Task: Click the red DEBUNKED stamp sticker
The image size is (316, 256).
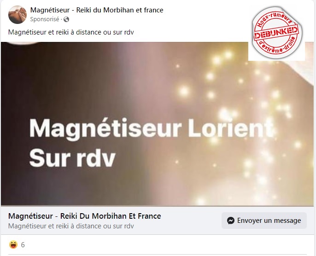Action: [276, 34]
